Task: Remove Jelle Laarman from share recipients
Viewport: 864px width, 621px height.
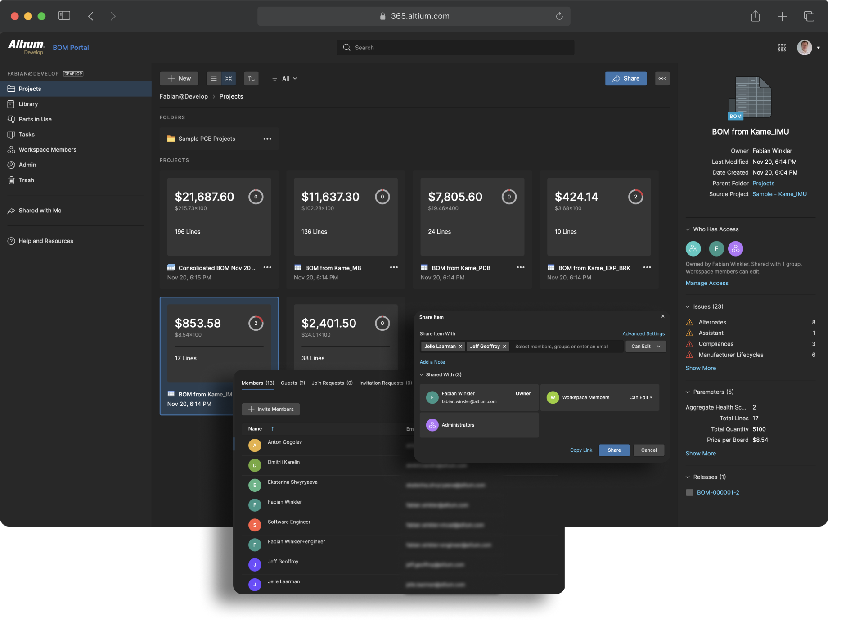Action: (460, 346)
